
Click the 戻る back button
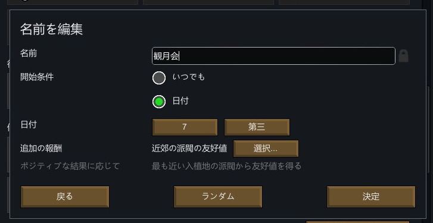pyautogui.click(x=65, y=197)
